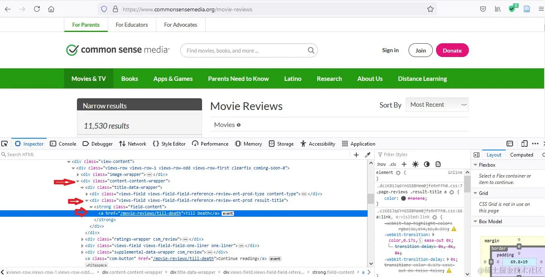Open the Library icon in toolbar
Viewport: 545px width, 277px height.
(x=498, y=9)
